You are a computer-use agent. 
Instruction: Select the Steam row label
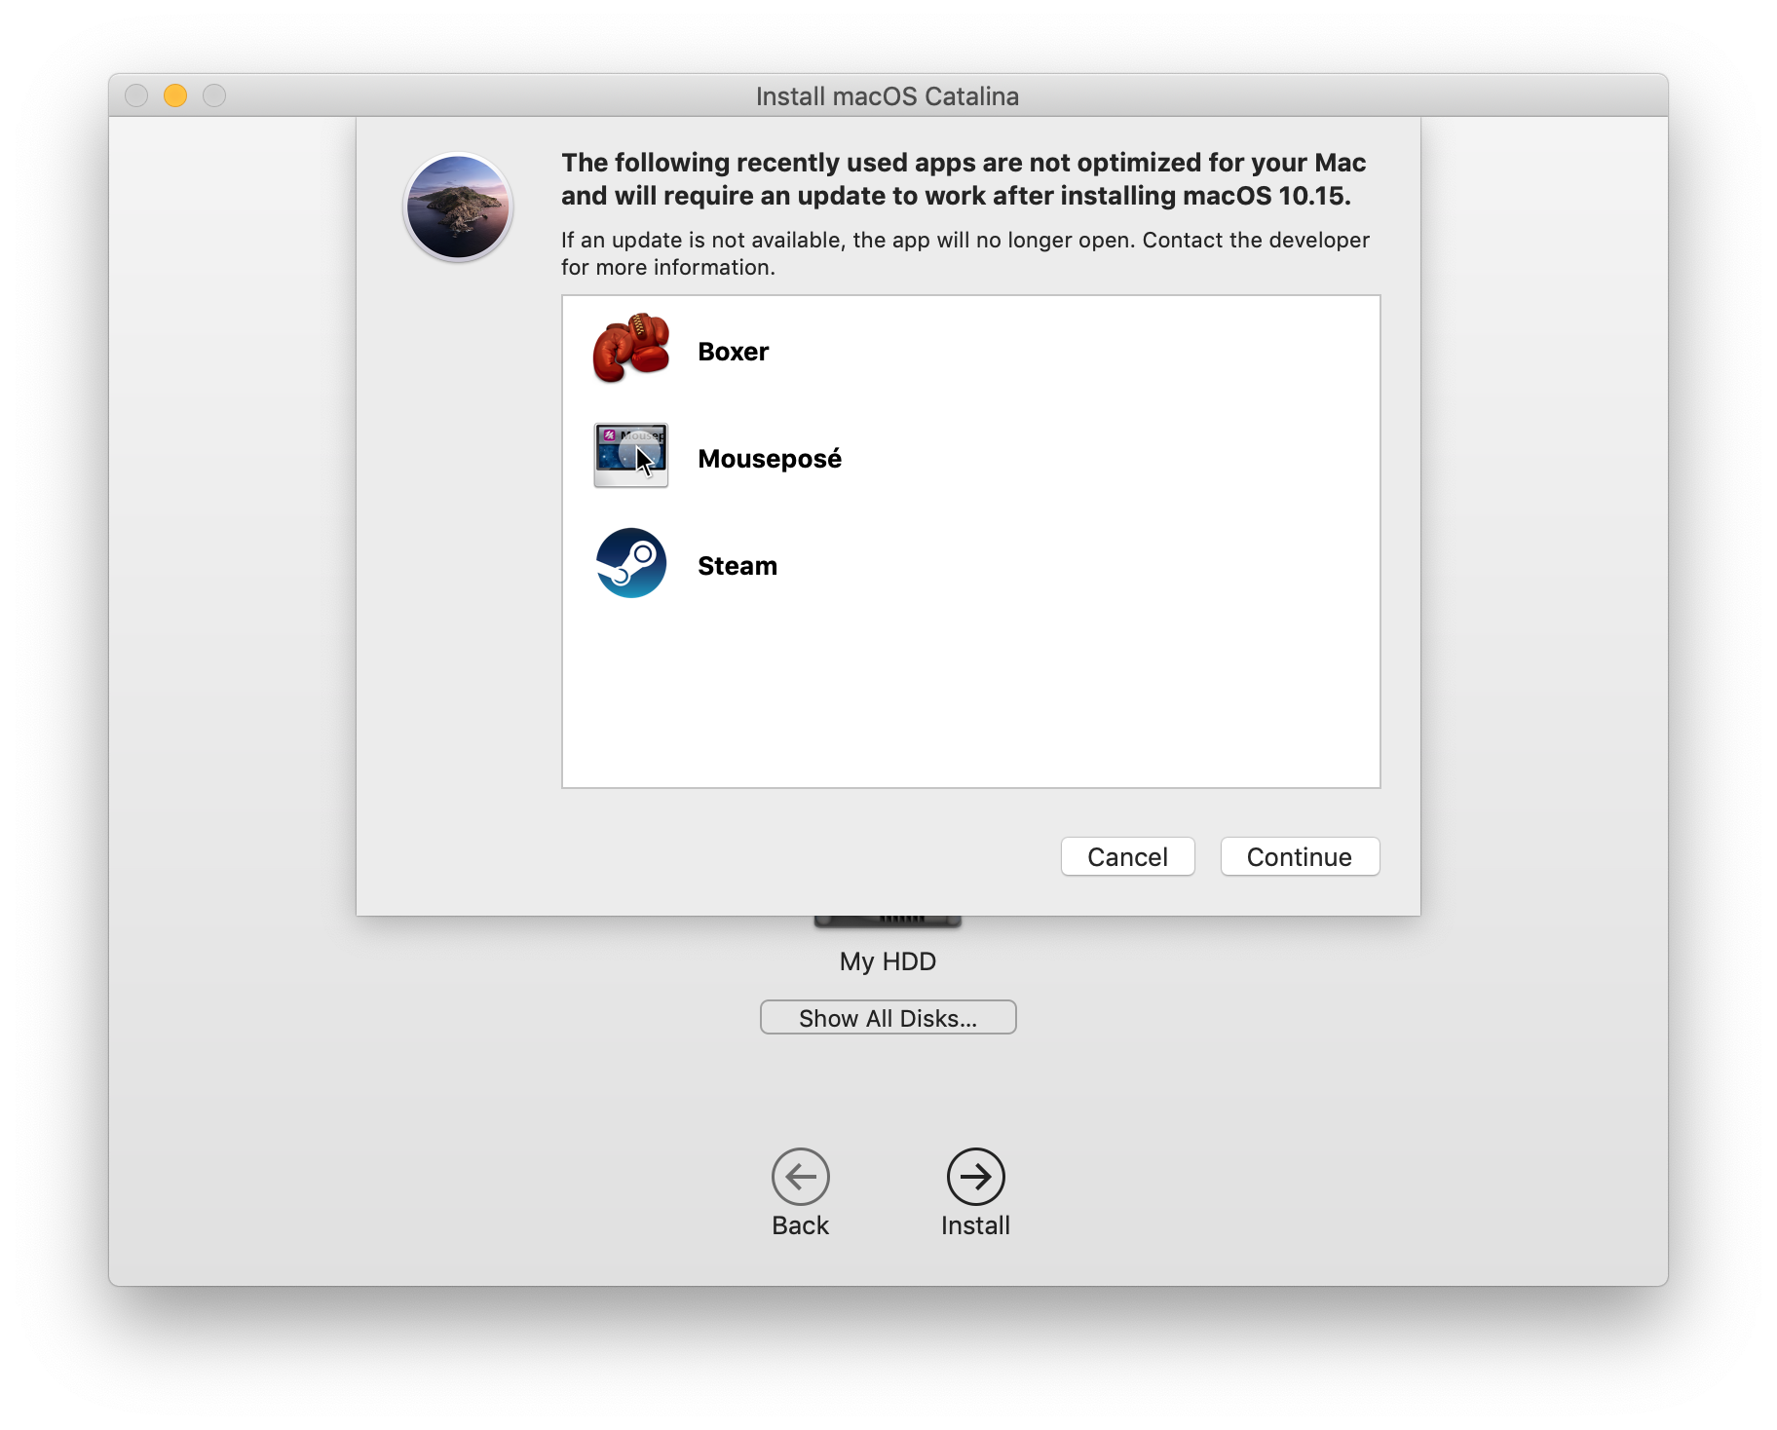click(x=737, y=566)
